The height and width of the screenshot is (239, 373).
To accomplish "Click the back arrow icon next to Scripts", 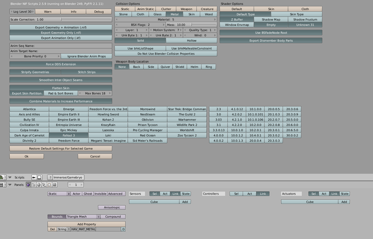I will pos(34,177).
